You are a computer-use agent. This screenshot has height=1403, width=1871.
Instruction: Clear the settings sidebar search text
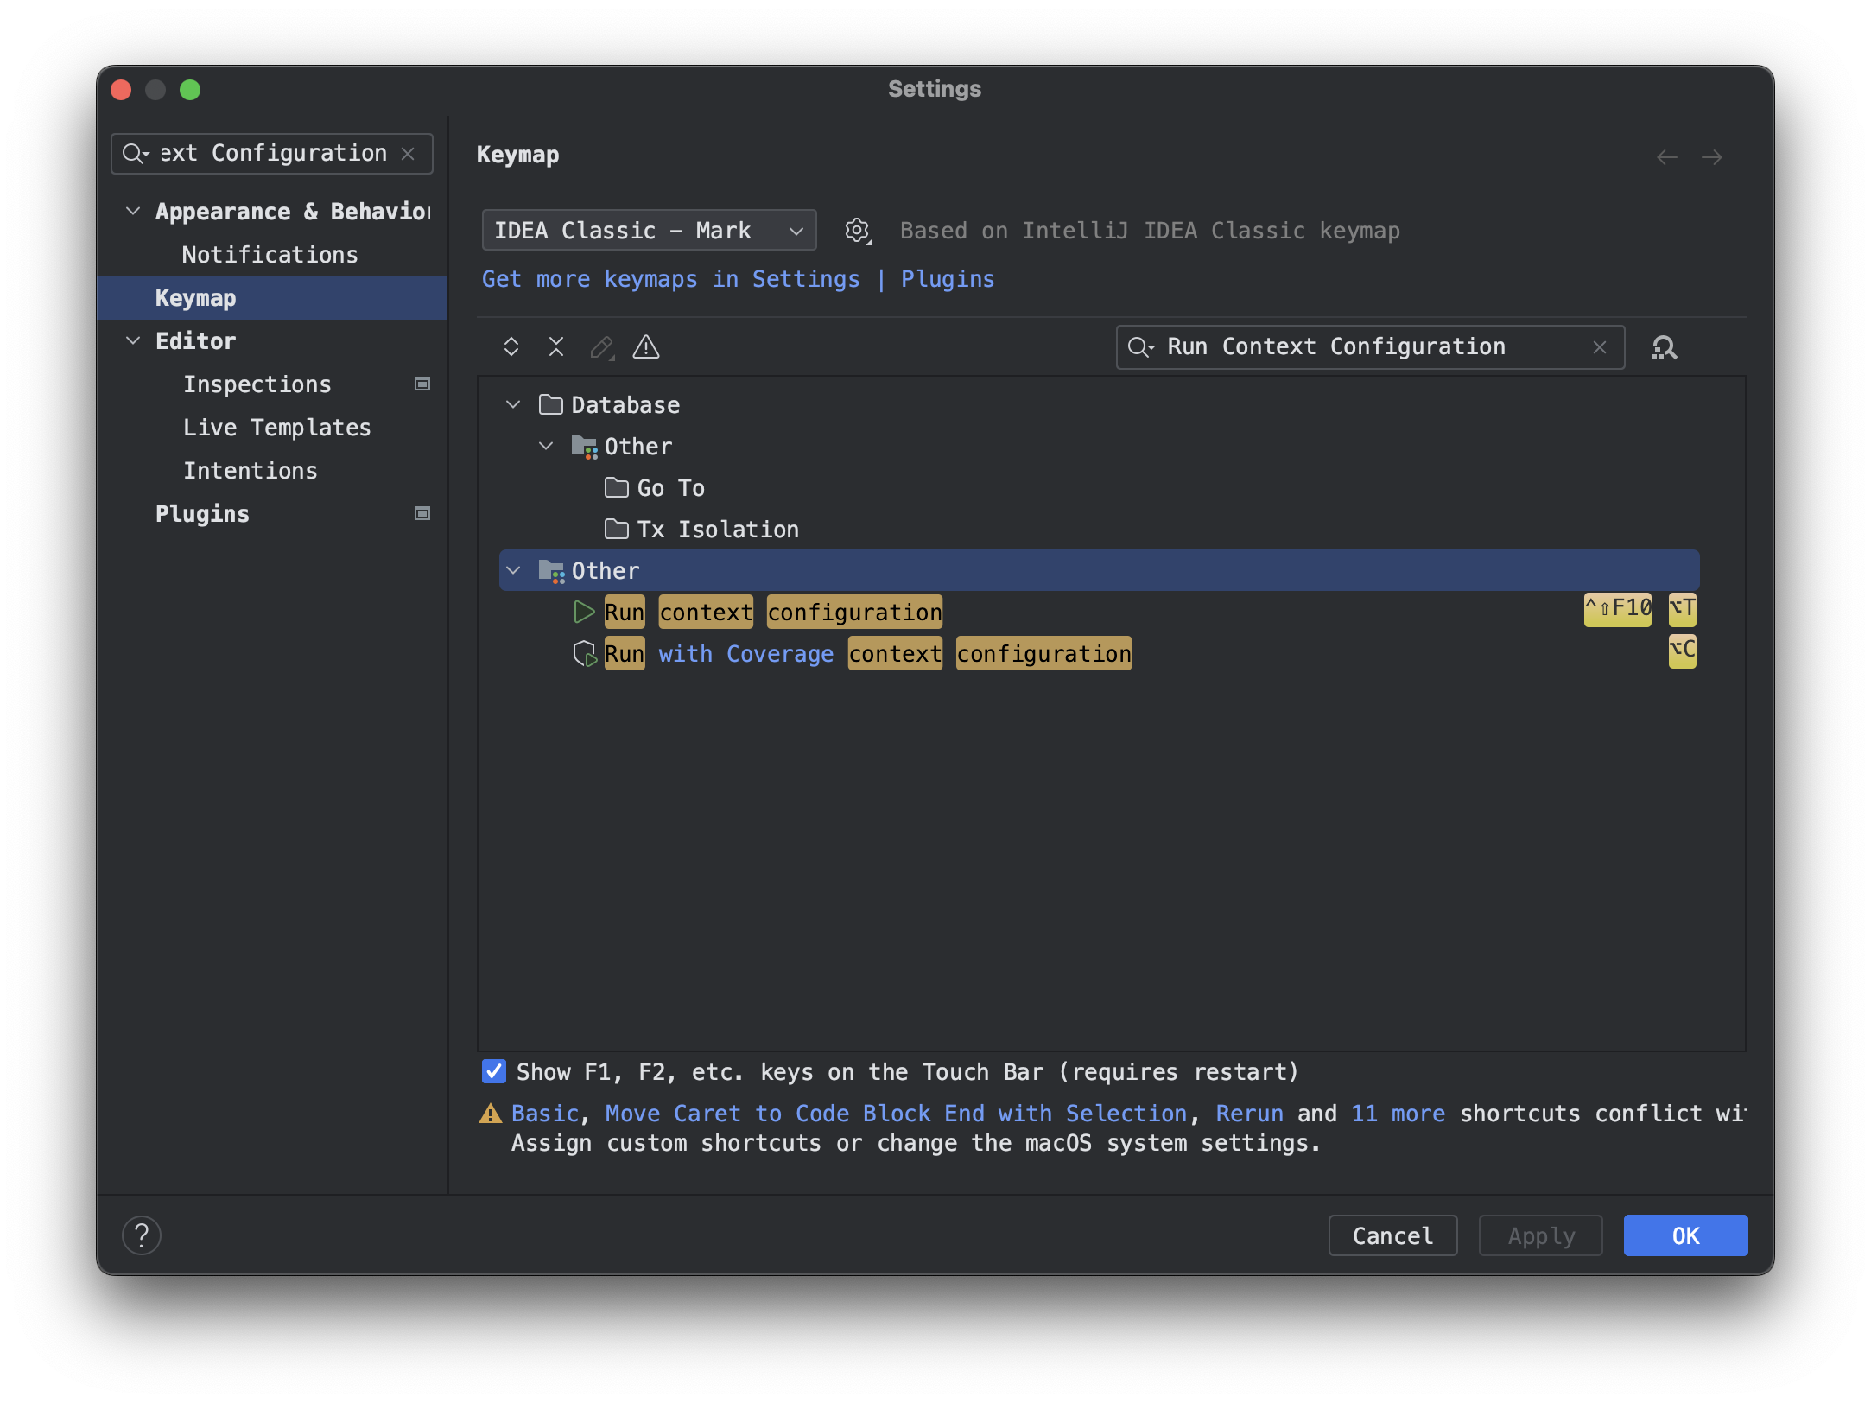click(x=409, y=154)
